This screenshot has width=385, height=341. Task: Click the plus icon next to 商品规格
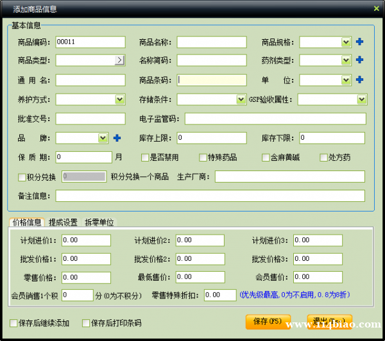point(360,42)
